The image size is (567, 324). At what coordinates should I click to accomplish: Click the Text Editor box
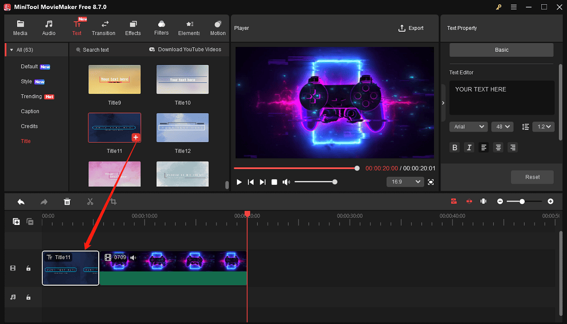pyautogui.click(x=501, y=98)
